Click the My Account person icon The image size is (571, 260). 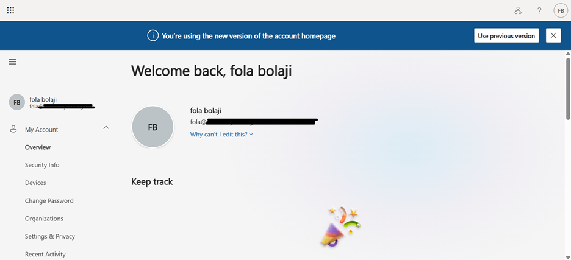click(13, 129)
